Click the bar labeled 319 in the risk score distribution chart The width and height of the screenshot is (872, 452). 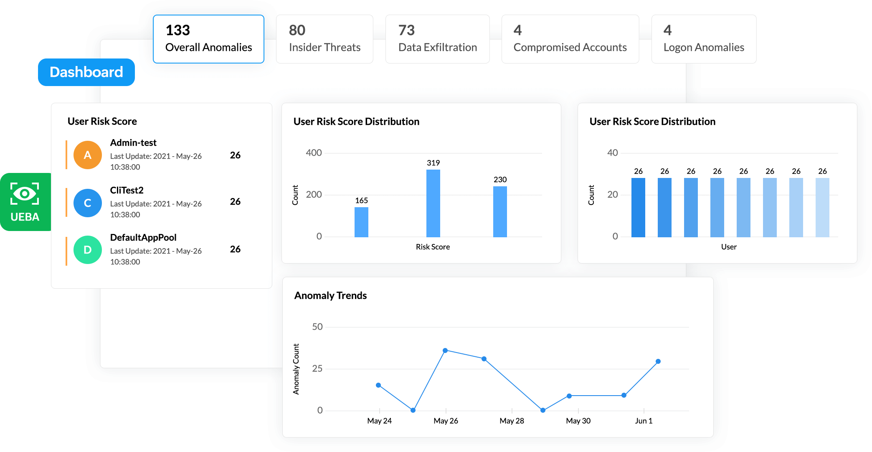pyautogui.click(x=433, y=203)
